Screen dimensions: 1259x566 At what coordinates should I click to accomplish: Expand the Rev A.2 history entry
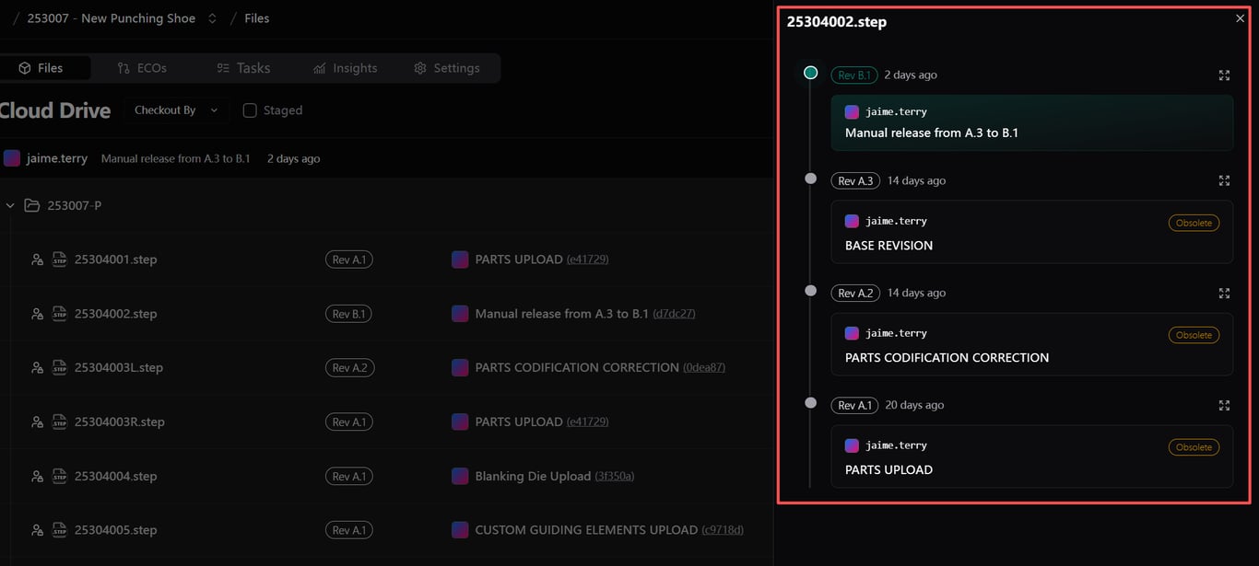(x=1224, y=293)
